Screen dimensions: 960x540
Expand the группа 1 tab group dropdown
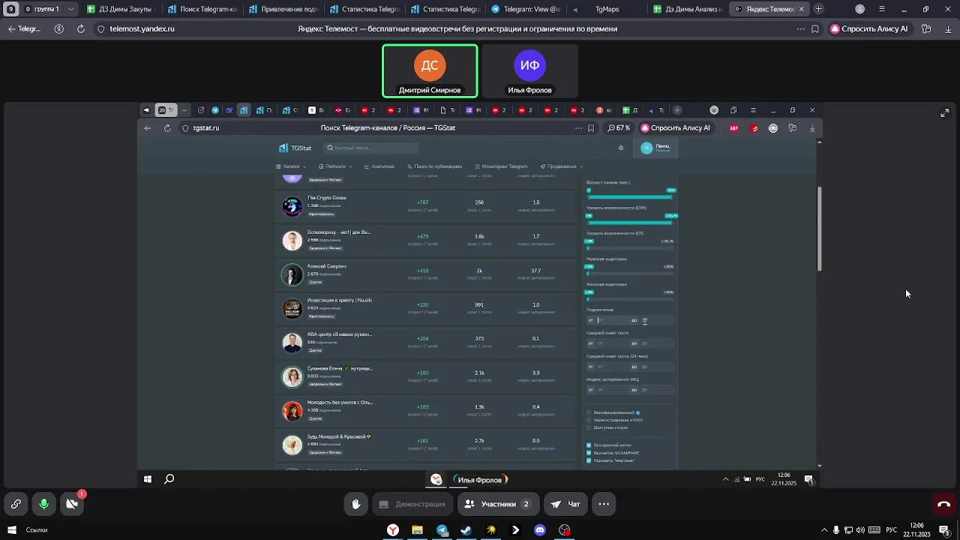[71, 9]
